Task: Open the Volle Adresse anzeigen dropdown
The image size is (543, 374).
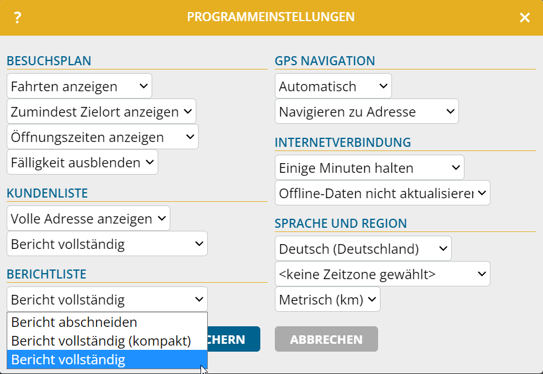Action: (88, 218)
